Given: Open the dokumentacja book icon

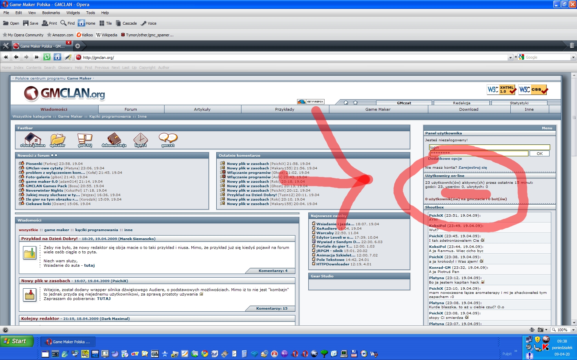Looking at the screenshot, I should click(x=114, y=139).
